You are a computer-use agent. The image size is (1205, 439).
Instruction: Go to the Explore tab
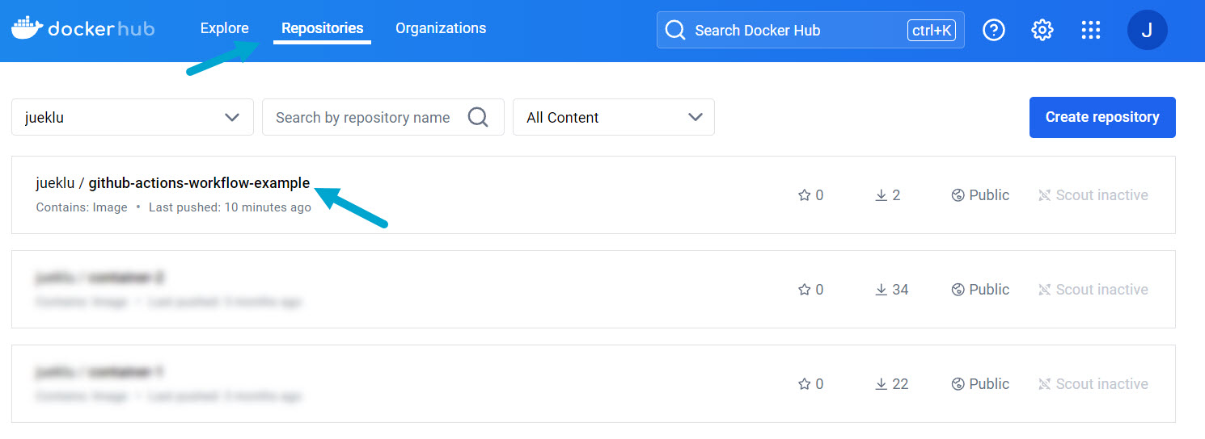click(x=224, y=28)
